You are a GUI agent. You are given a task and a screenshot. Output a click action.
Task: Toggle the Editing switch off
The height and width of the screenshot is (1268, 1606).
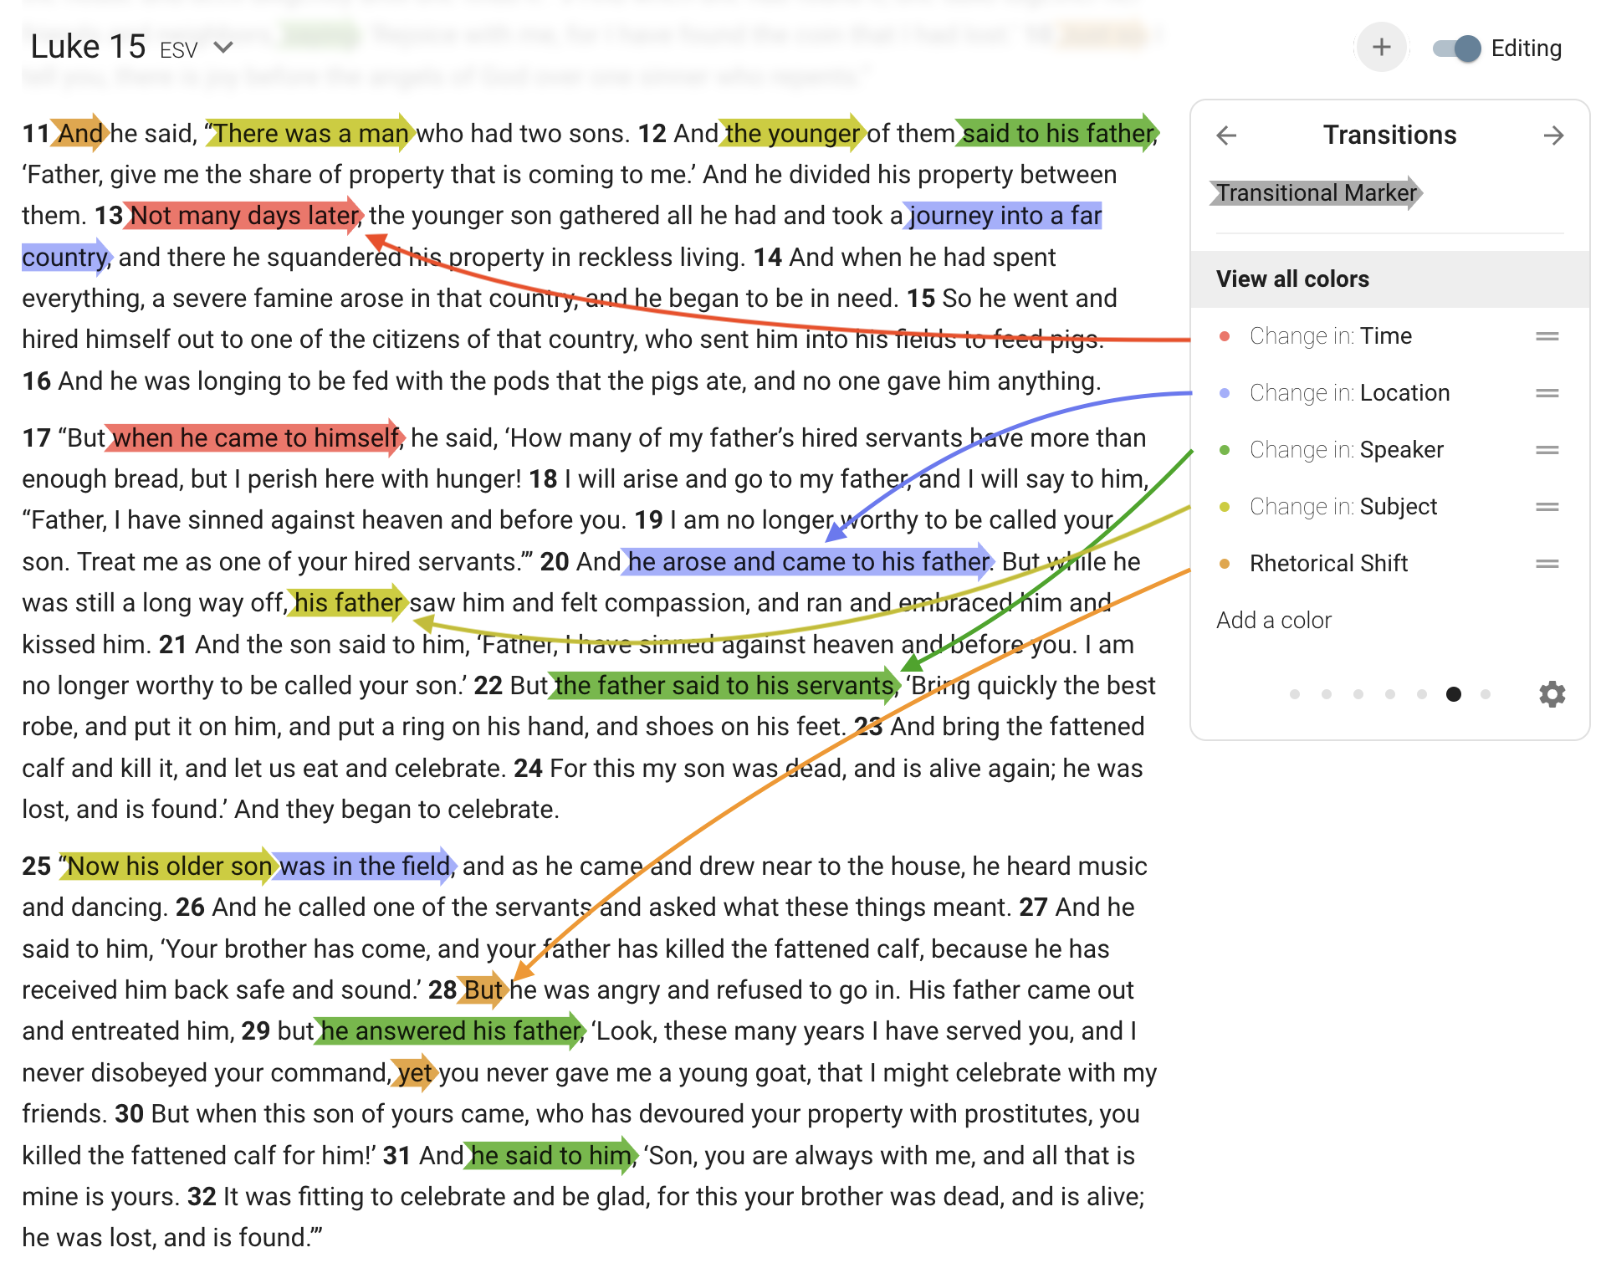pyautogui.click(x=1456, y=49)
